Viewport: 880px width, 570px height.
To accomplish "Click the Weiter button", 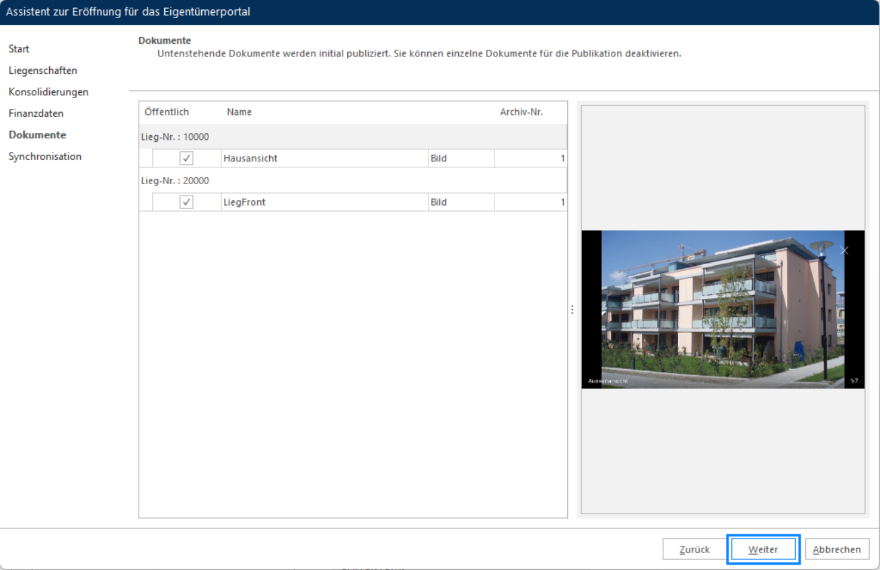I will pyautogui.click(x=763, y=549).
